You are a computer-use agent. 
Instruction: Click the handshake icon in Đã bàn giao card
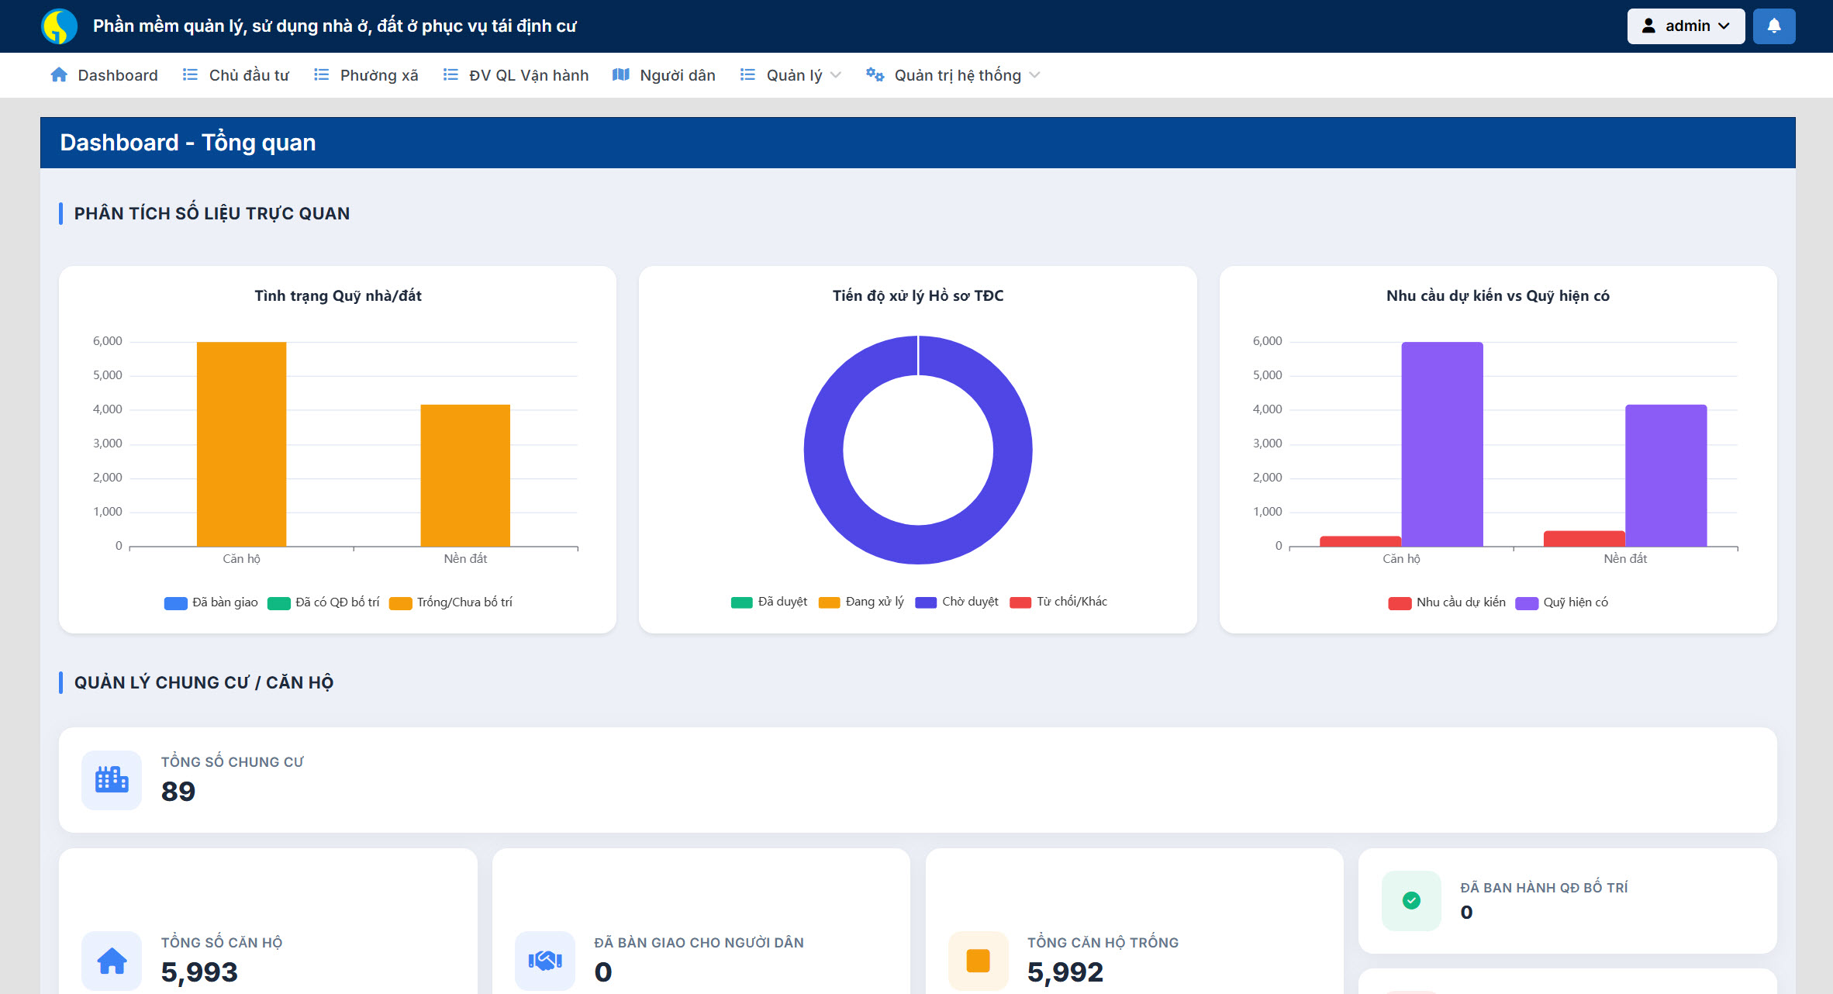pos(545,961)
